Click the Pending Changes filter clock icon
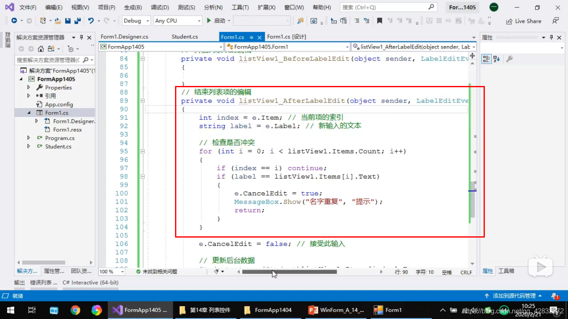 (71, 49)
